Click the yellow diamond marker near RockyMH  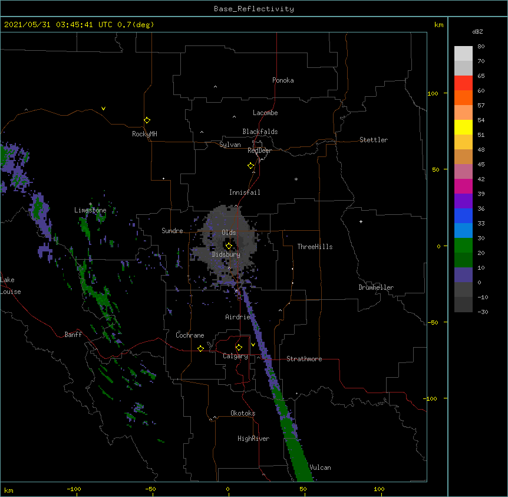tap(147, 120)
